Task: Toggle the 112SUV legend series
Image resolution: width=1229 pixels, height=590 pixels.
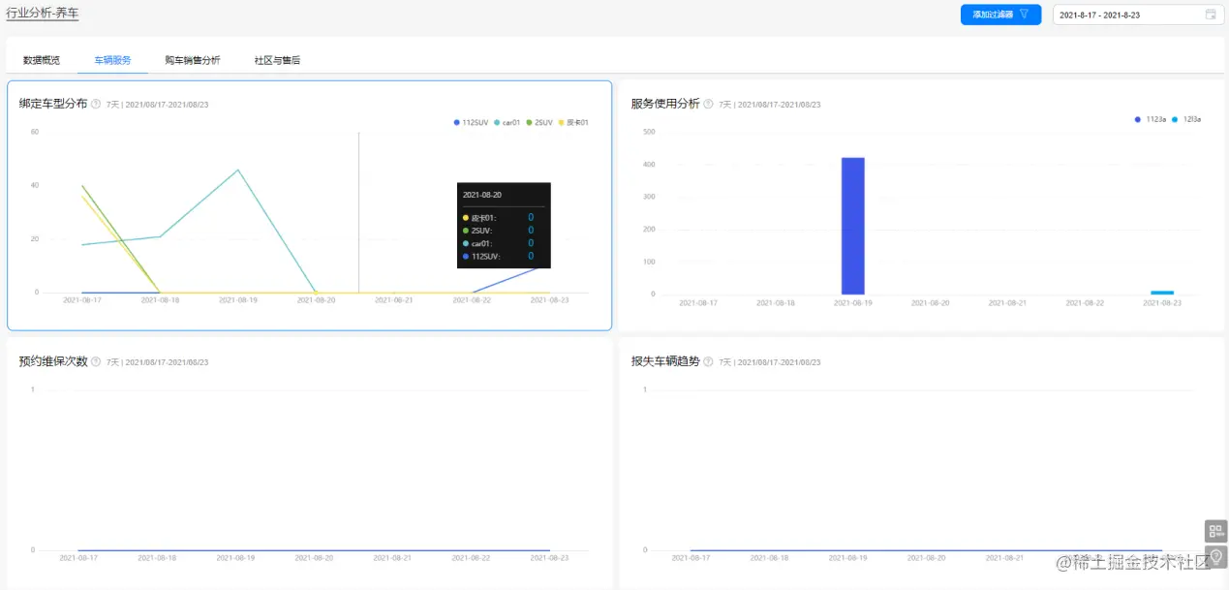Action: tap(471, 122)
